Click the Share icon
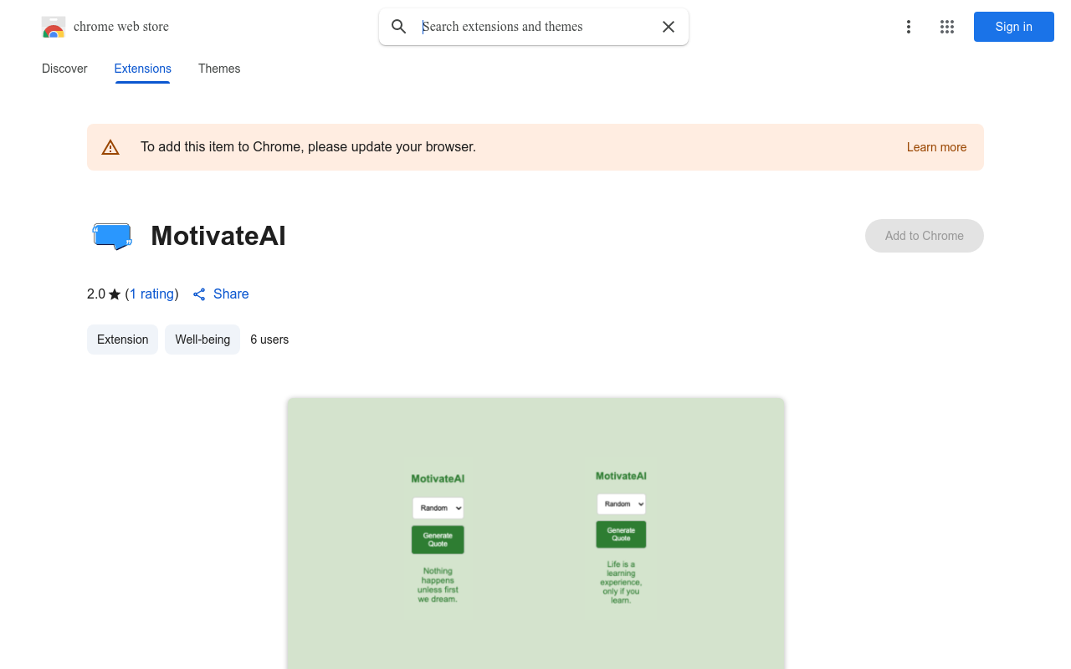Viewport: 1071px width, 669px height. [199, 294]
